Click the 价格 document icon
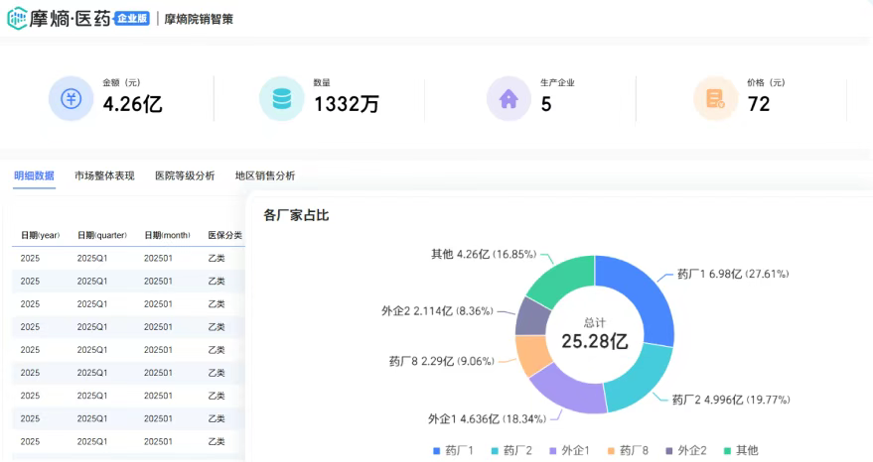 715,99
